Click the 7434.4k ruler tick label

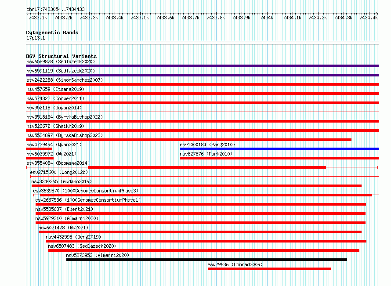[x=369, y=18]
